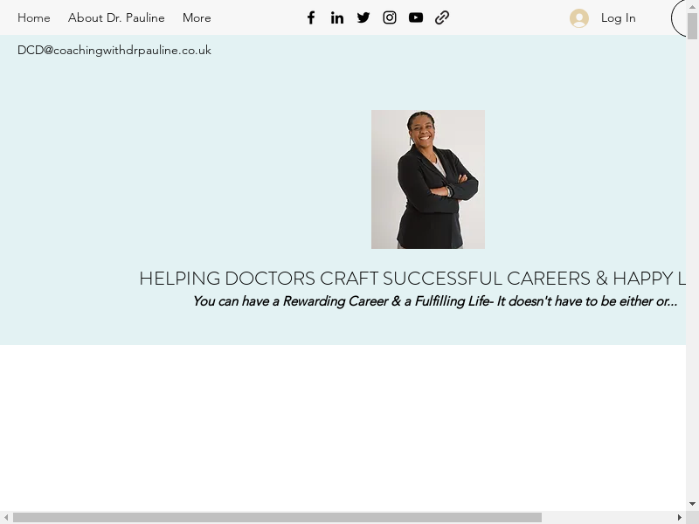The width and height of the screenshot is (699, 524).
Task: Click the horizontal scrollbar left arrow
Action: point(6,517)
